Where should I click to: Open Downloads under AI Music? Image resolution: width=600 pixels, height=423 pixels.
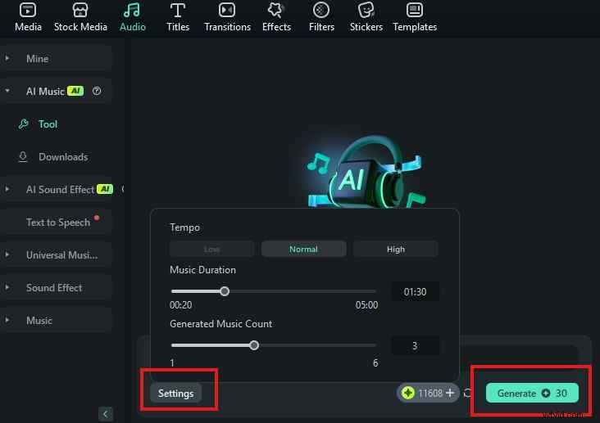tap(62, 157)
